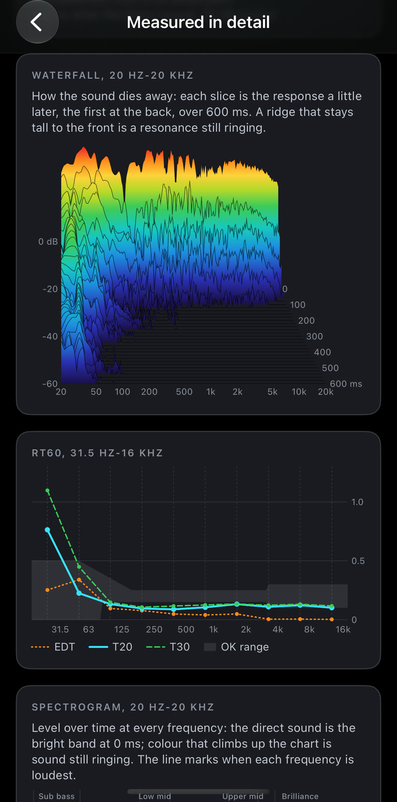Select the '600 ms' time axis label
The height and width of the screenshot is (802, 397).
pyautogui.click(x=346, y=384)
